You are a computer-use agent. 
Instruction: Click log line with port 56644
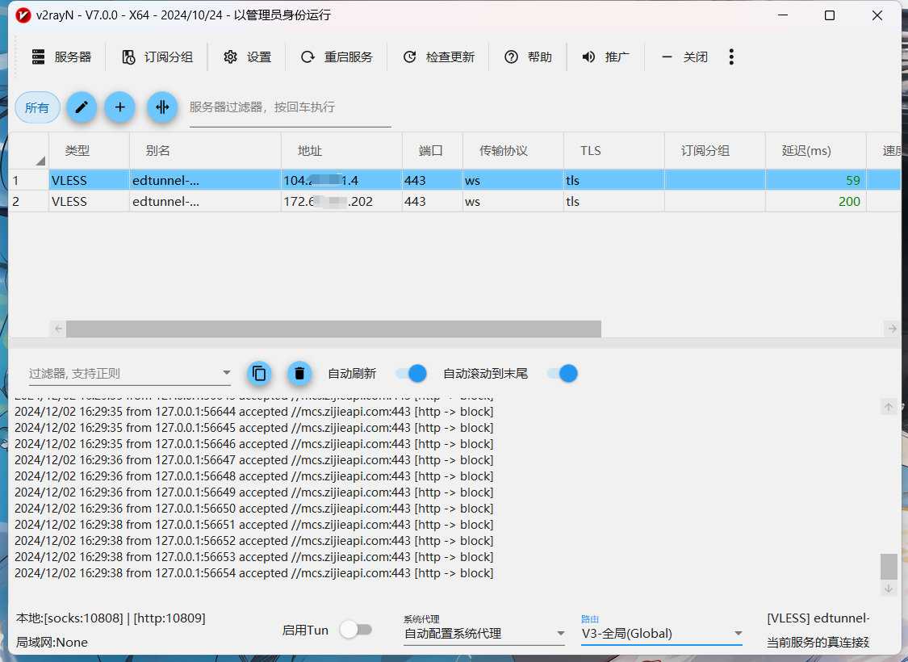[254, 412]
